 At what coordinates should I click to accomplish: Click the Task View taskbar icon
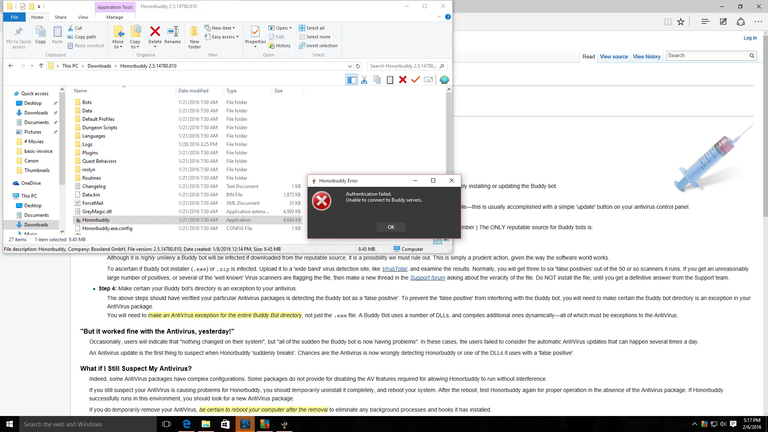[x=166, y=424]
